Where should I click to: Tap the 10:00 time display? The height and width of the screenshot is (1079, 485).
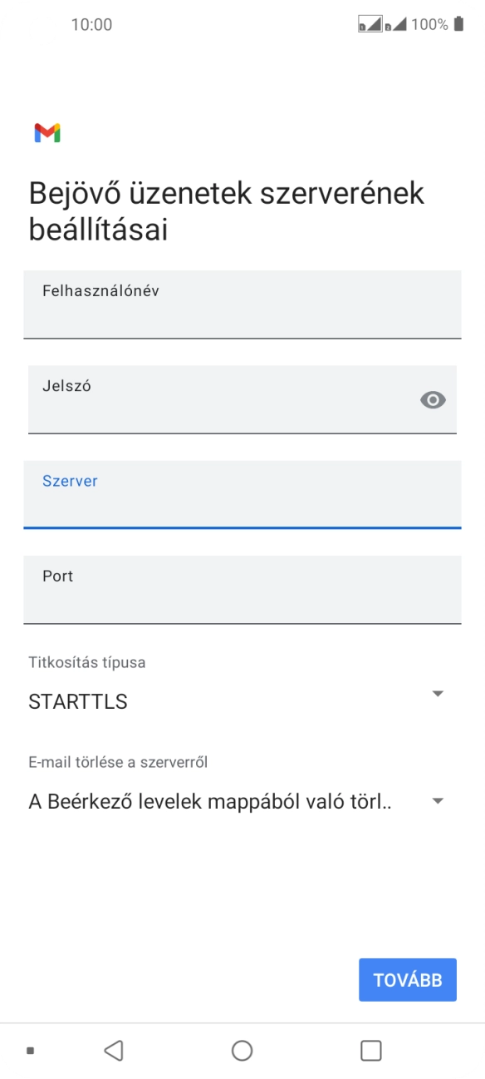pos(93,24)
